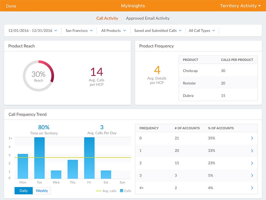
Task: Switch chart to Weekly view
Action: 42,191
